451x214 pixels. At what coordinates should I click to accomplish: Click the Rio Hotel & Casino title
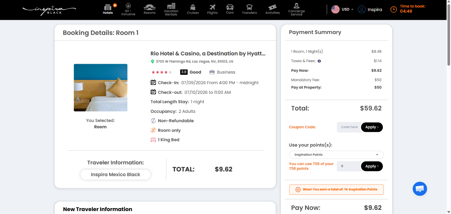pyautogui.click(x=208, y=54)
